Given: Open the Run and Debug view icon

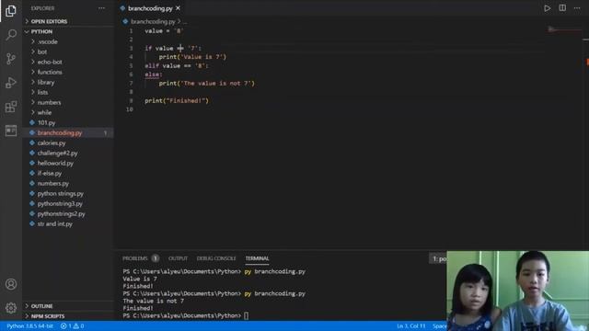Looking at the screenshot, I should tap(11, 83).
